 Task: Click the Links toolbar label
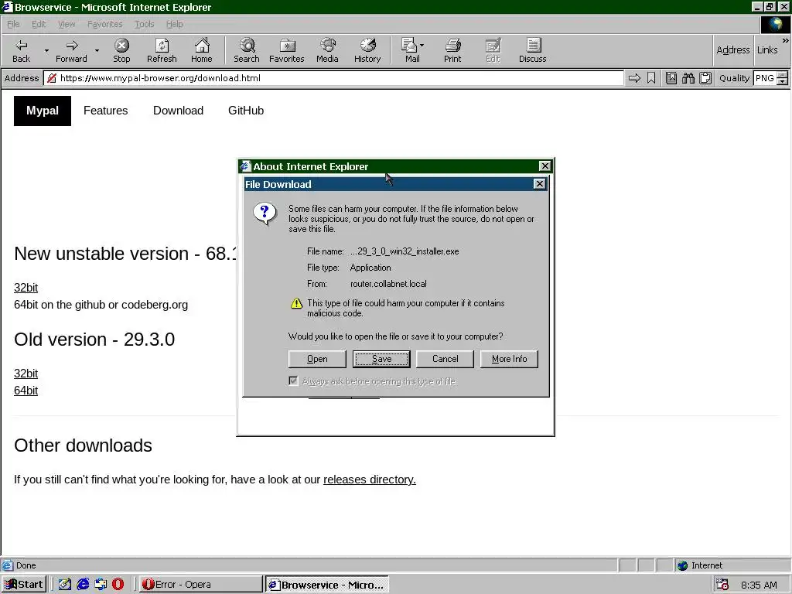[767, 50]
